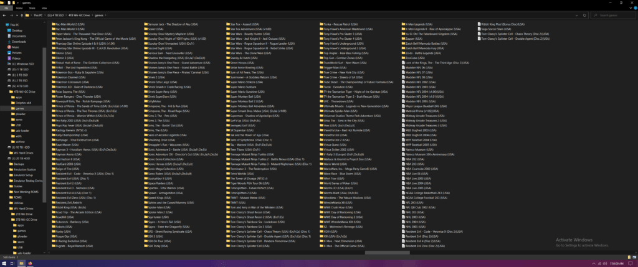Select Super Mario Sunshine (USA) folder icon

pos(228,92)
